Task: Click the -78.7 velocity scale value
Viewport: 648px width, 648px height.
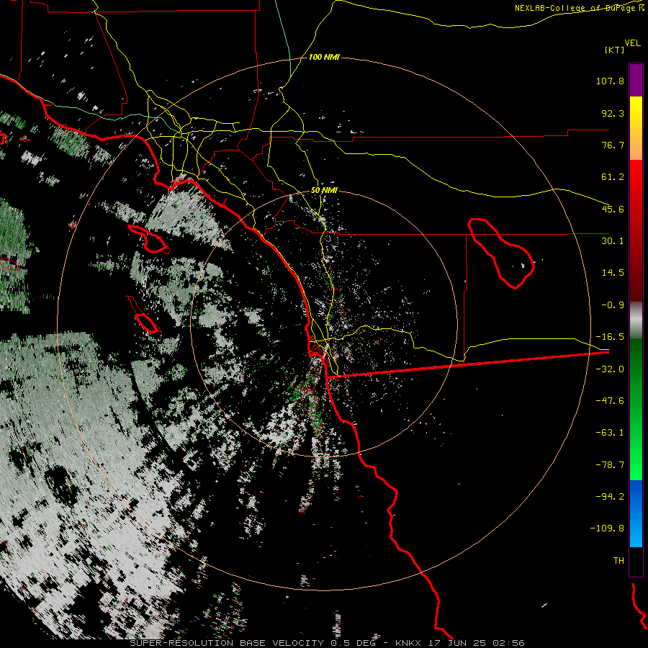Action: click(x=610, y=465)
